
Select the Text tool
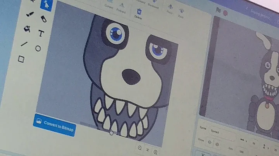pos(41,33)
